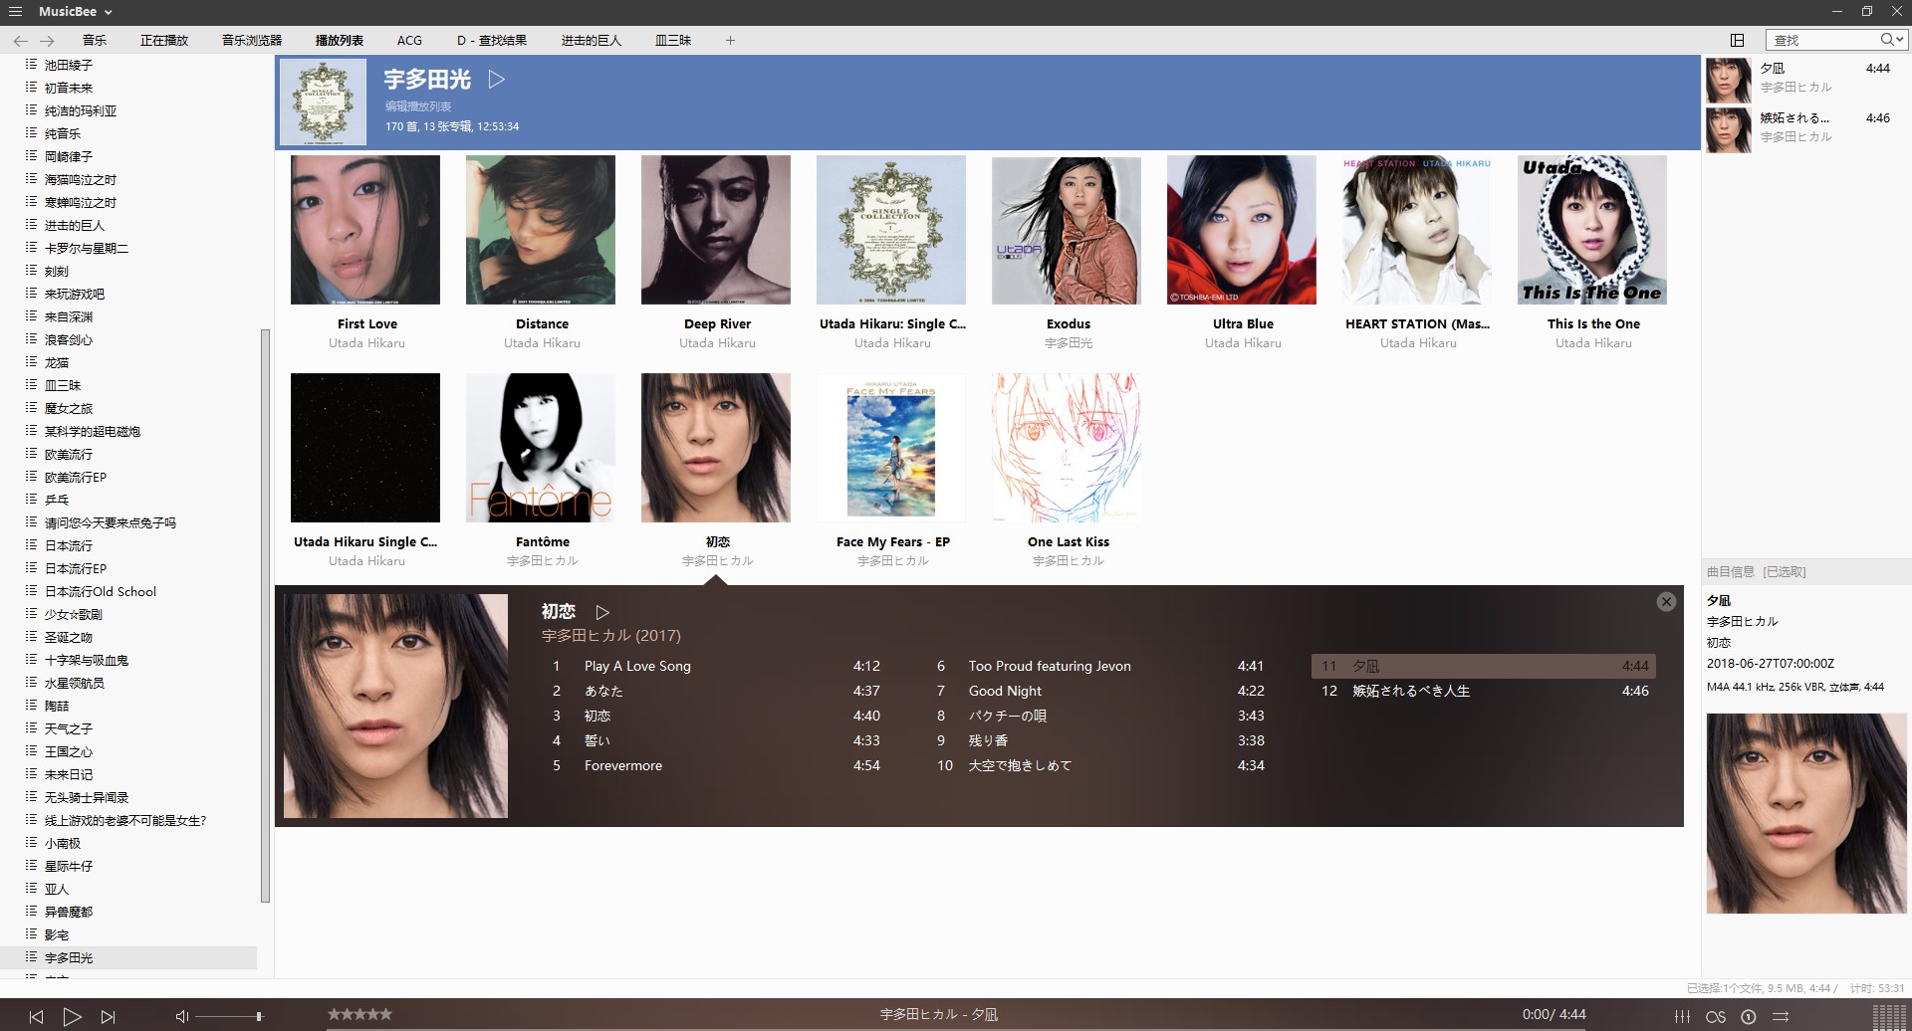Viewport: 1912px width, 1031px height.
Task: Toggle the repeat mode icon
Action: point(1748,1016)
